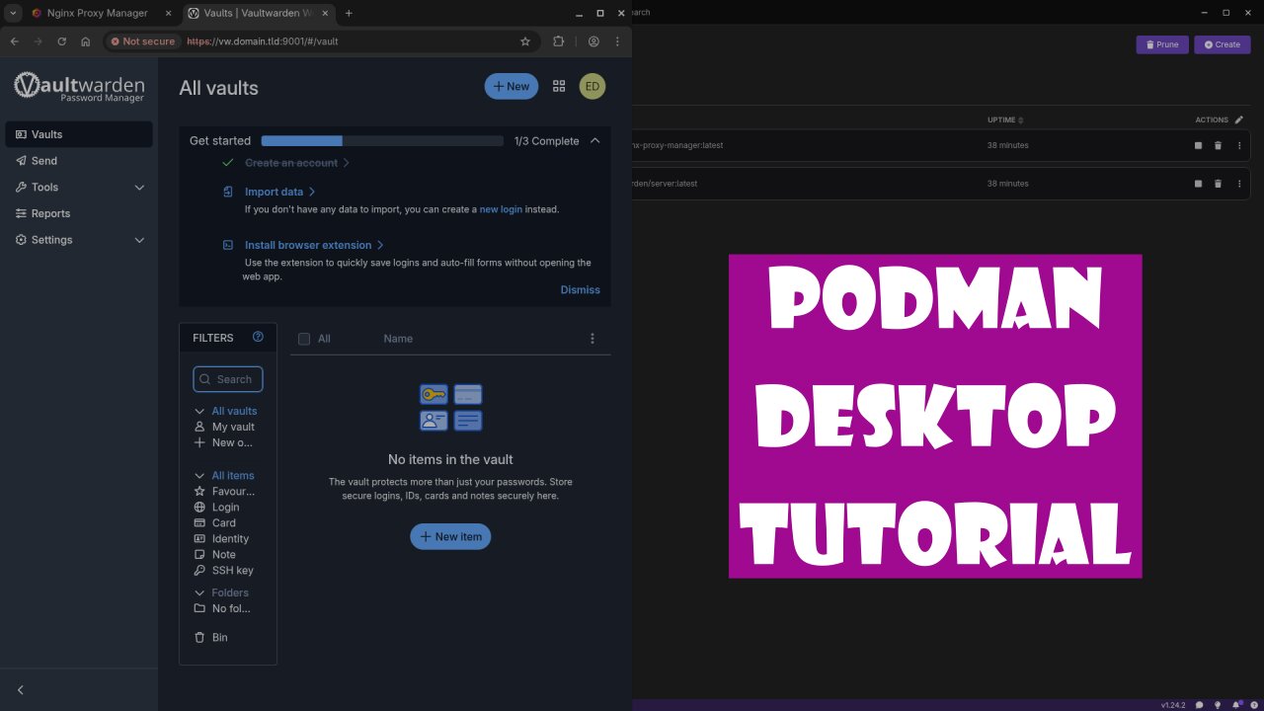Bookmark this page with the star
The height and width of the screenshot is (711, 1264).
click(x=525, y=41)
